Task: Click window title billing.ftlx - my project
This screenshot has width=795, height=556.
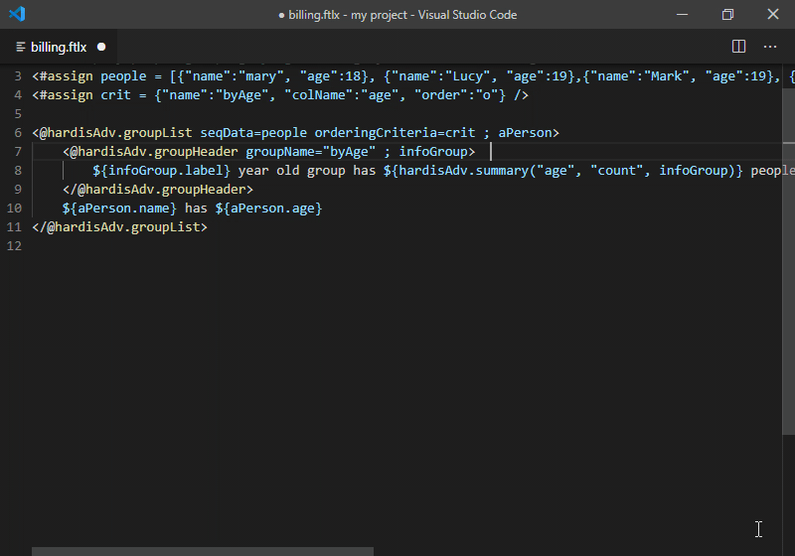Action: point(348,15)
